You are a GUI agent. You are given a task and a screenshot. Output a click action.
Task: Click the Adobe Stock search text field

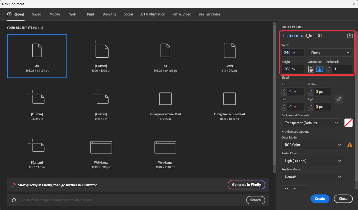tap(131, 200)
